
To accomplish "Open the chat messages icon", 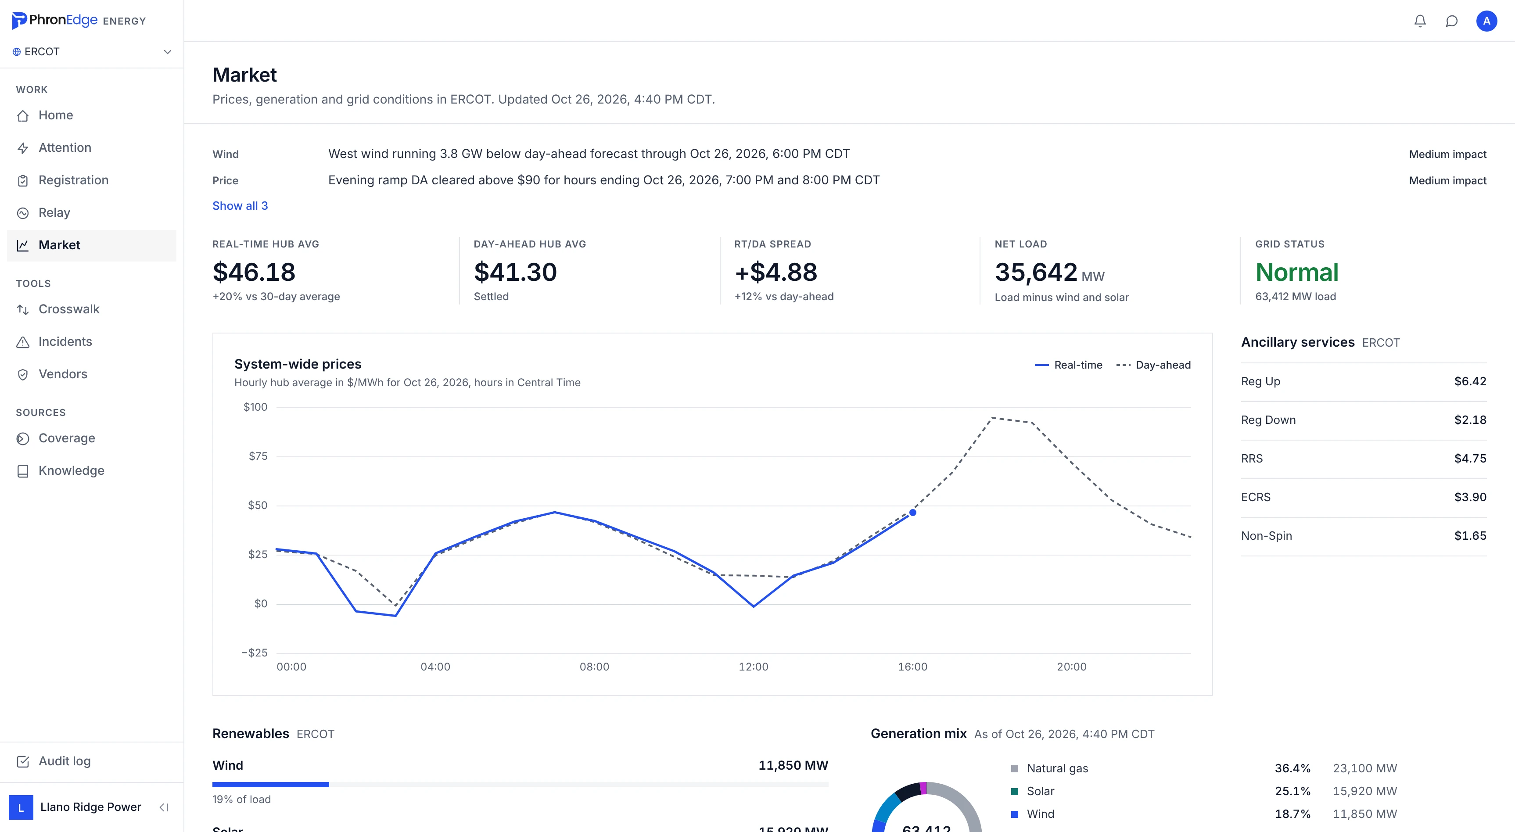I will coord(1451,21).
